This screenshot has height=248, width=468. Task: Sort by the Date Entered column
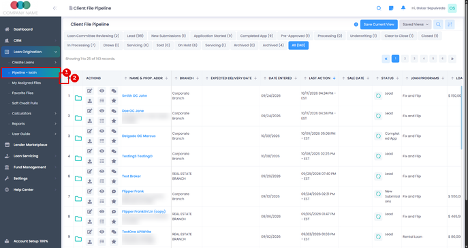pos(279,78)
